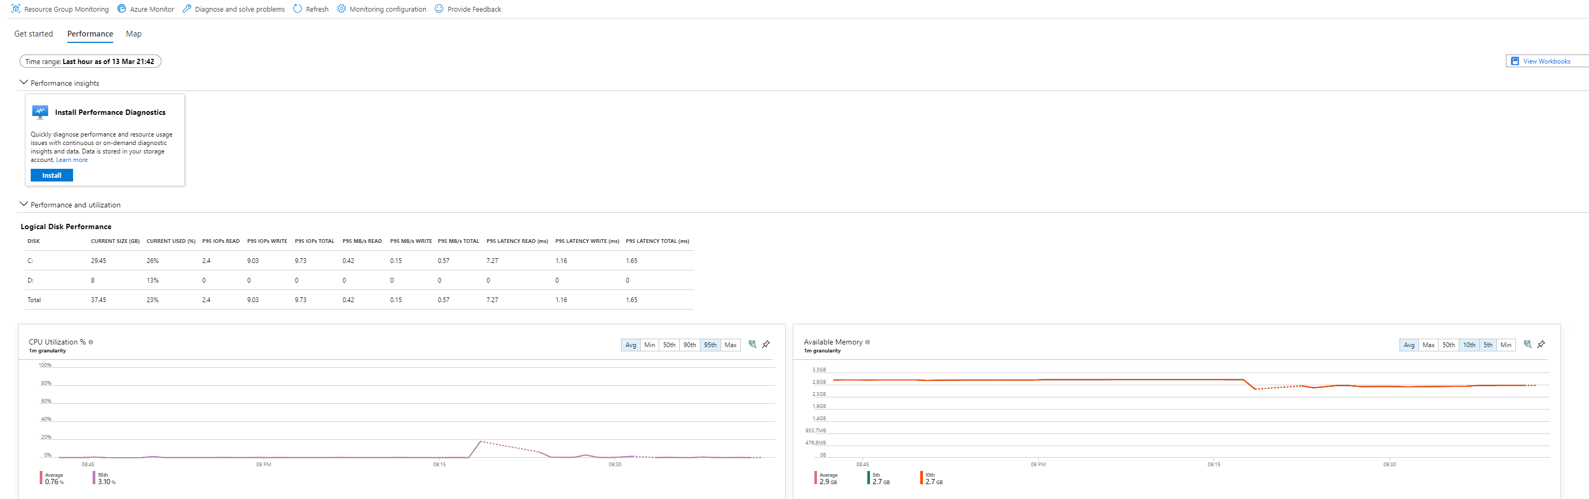The width and height of the screenshot is (1589, 499).
Task: Open logs query for CPU Utilization chart
Action: [x=752, y=345]
